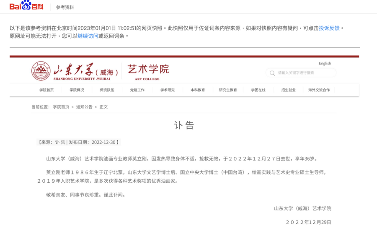Open the 海外交流合作 menu item
Screen dimensions: 377x230
coord(319,90)
